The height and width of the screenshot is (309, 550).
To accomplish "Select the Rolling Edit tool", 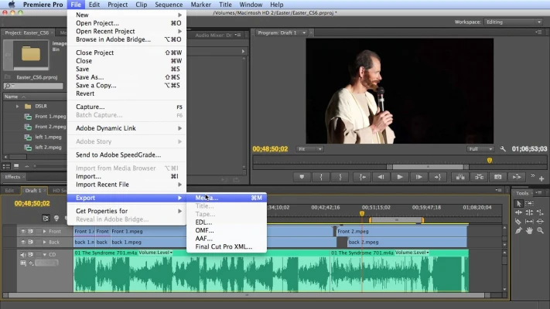I will tap(529, 212).
